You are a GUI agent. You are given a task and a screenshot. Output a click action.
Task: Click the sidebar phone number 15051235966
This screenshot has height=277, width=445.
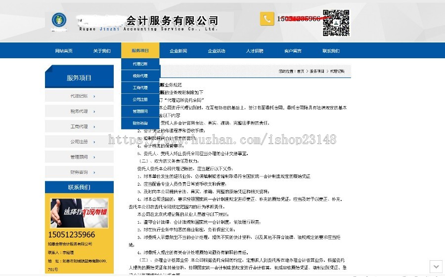pos(72,235)
